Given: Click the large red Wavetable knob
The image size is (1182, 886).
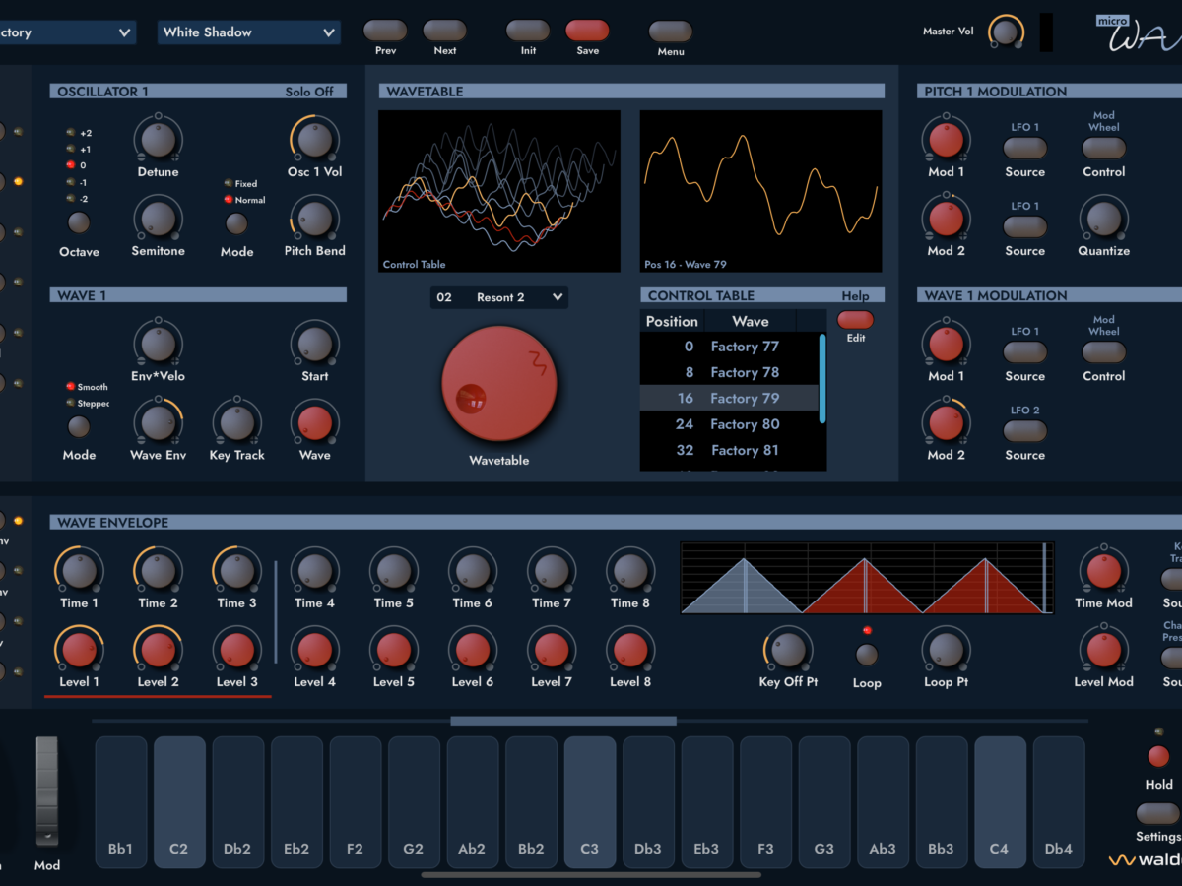Looking at the screenshot, I should coord(499,383).
